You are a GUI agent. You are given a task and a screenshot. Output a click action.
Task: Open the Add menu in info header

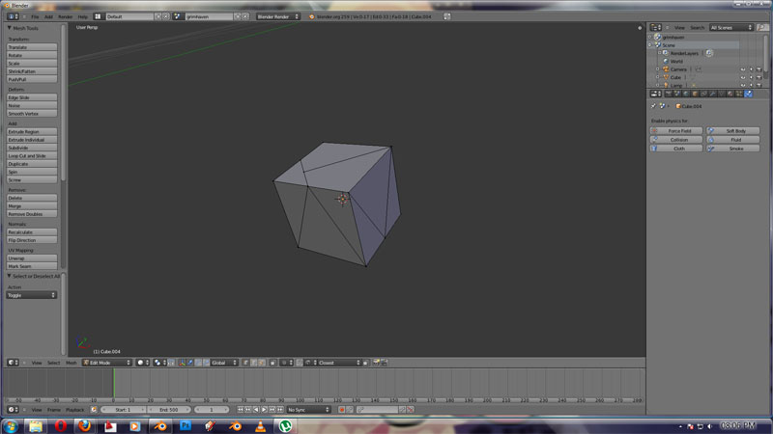coord(48,16)
